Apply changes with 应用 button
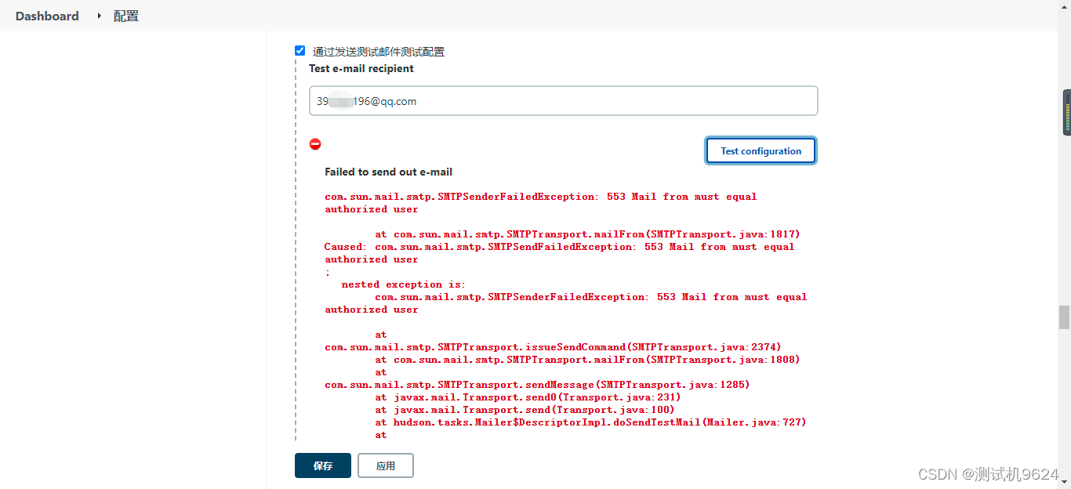This screenshot has height=489, width=1071. pos(386,465)
